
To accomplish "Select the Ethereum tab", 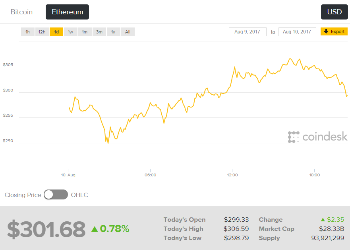I will 68,12.
